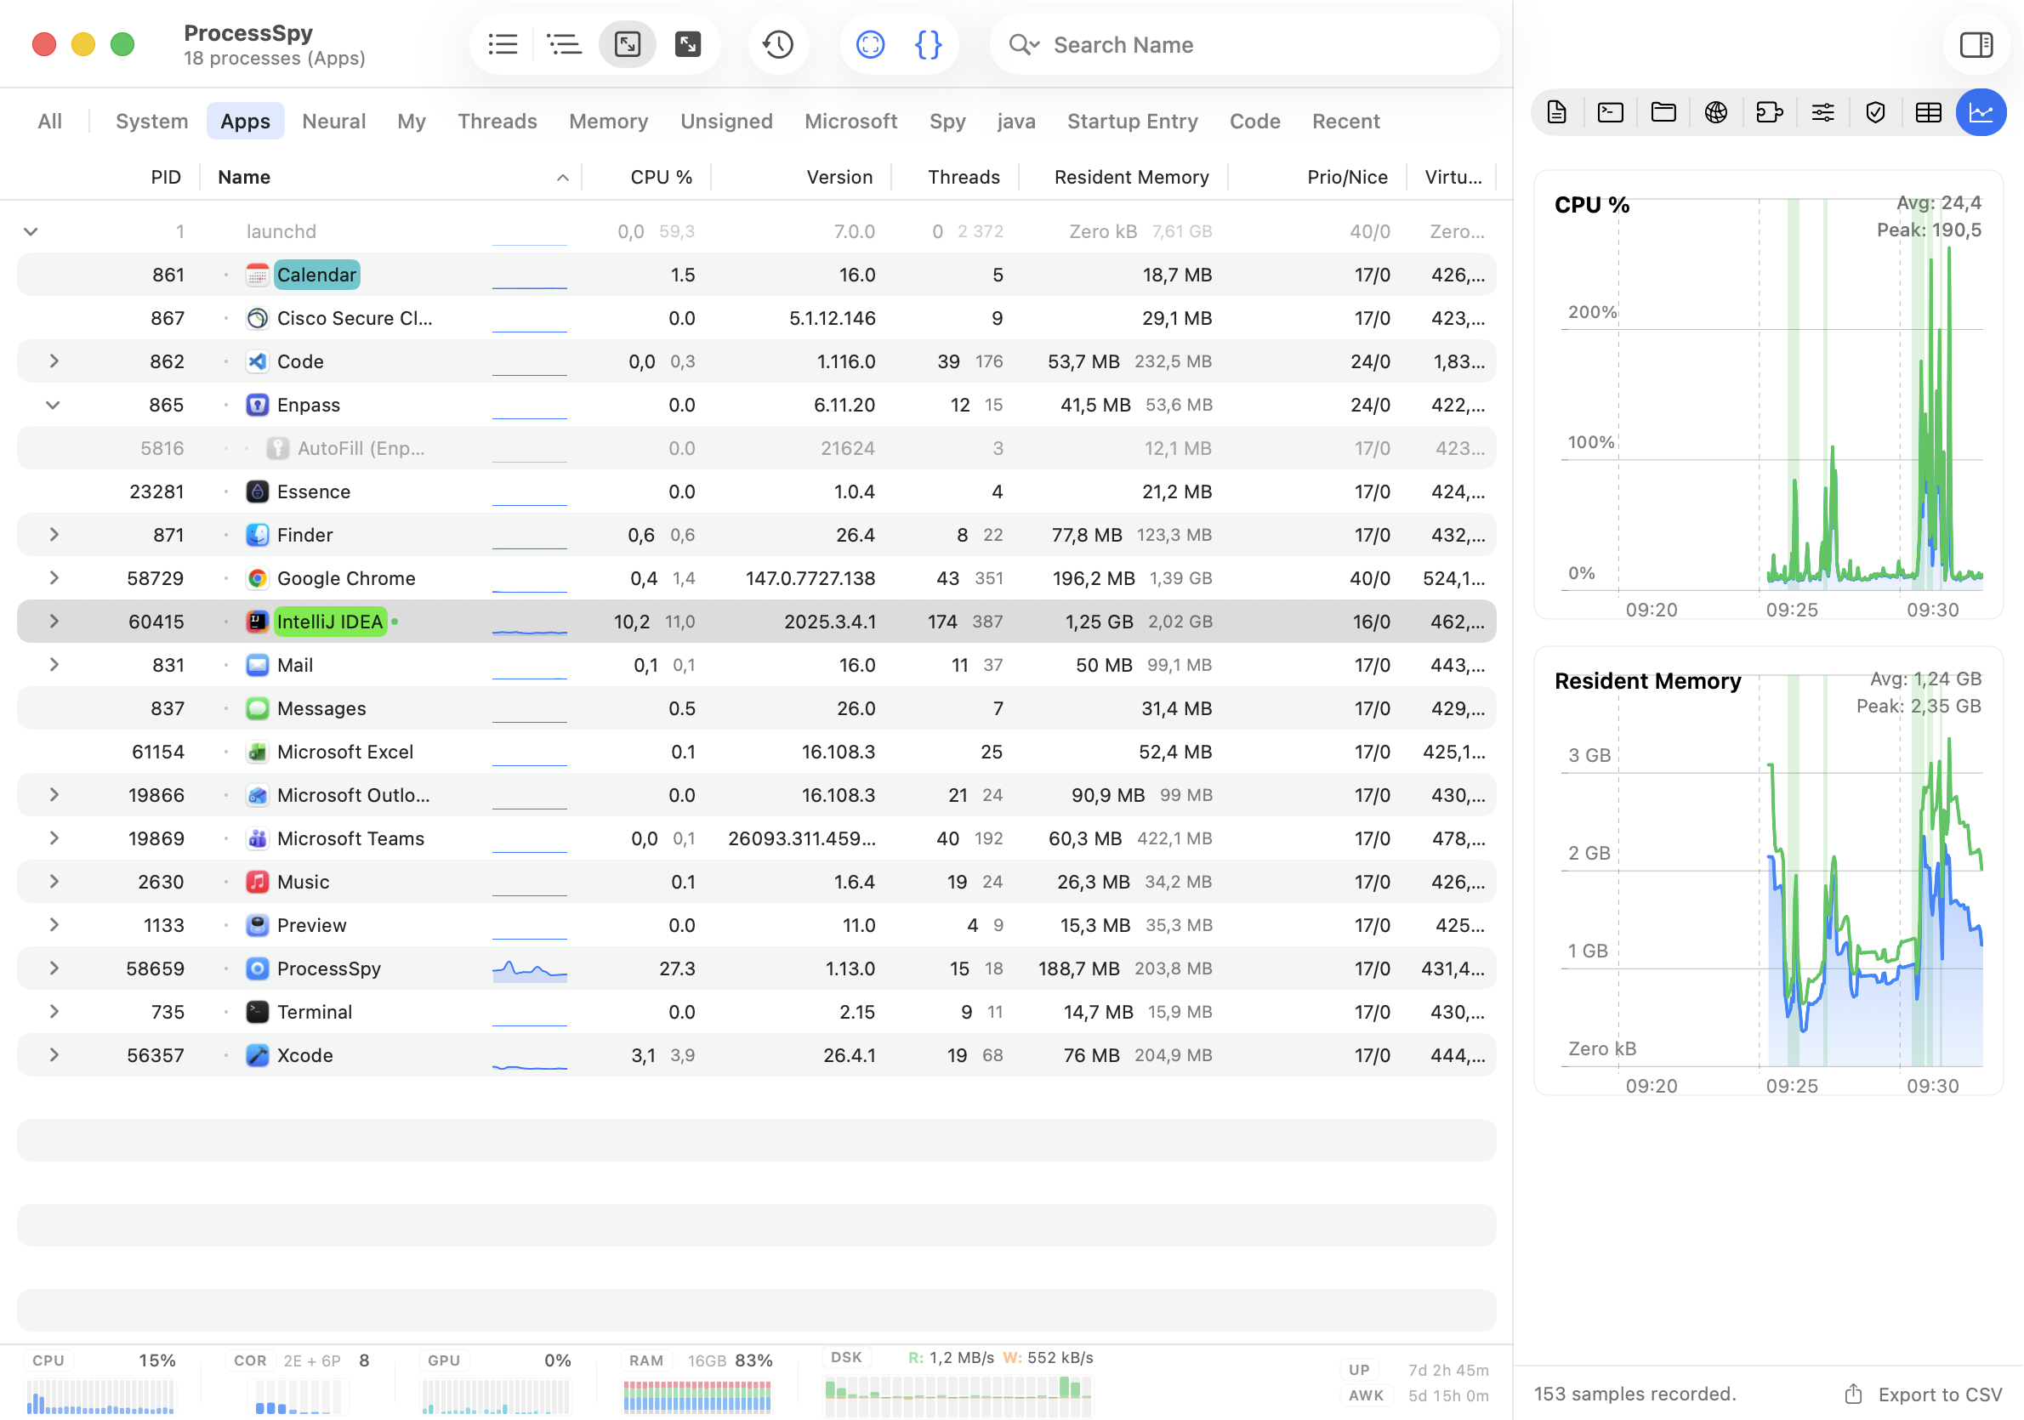Viewport: 2024px width, 1420px height.
Task: Toggle the right sidebar panel
Action: (1976, 44)
